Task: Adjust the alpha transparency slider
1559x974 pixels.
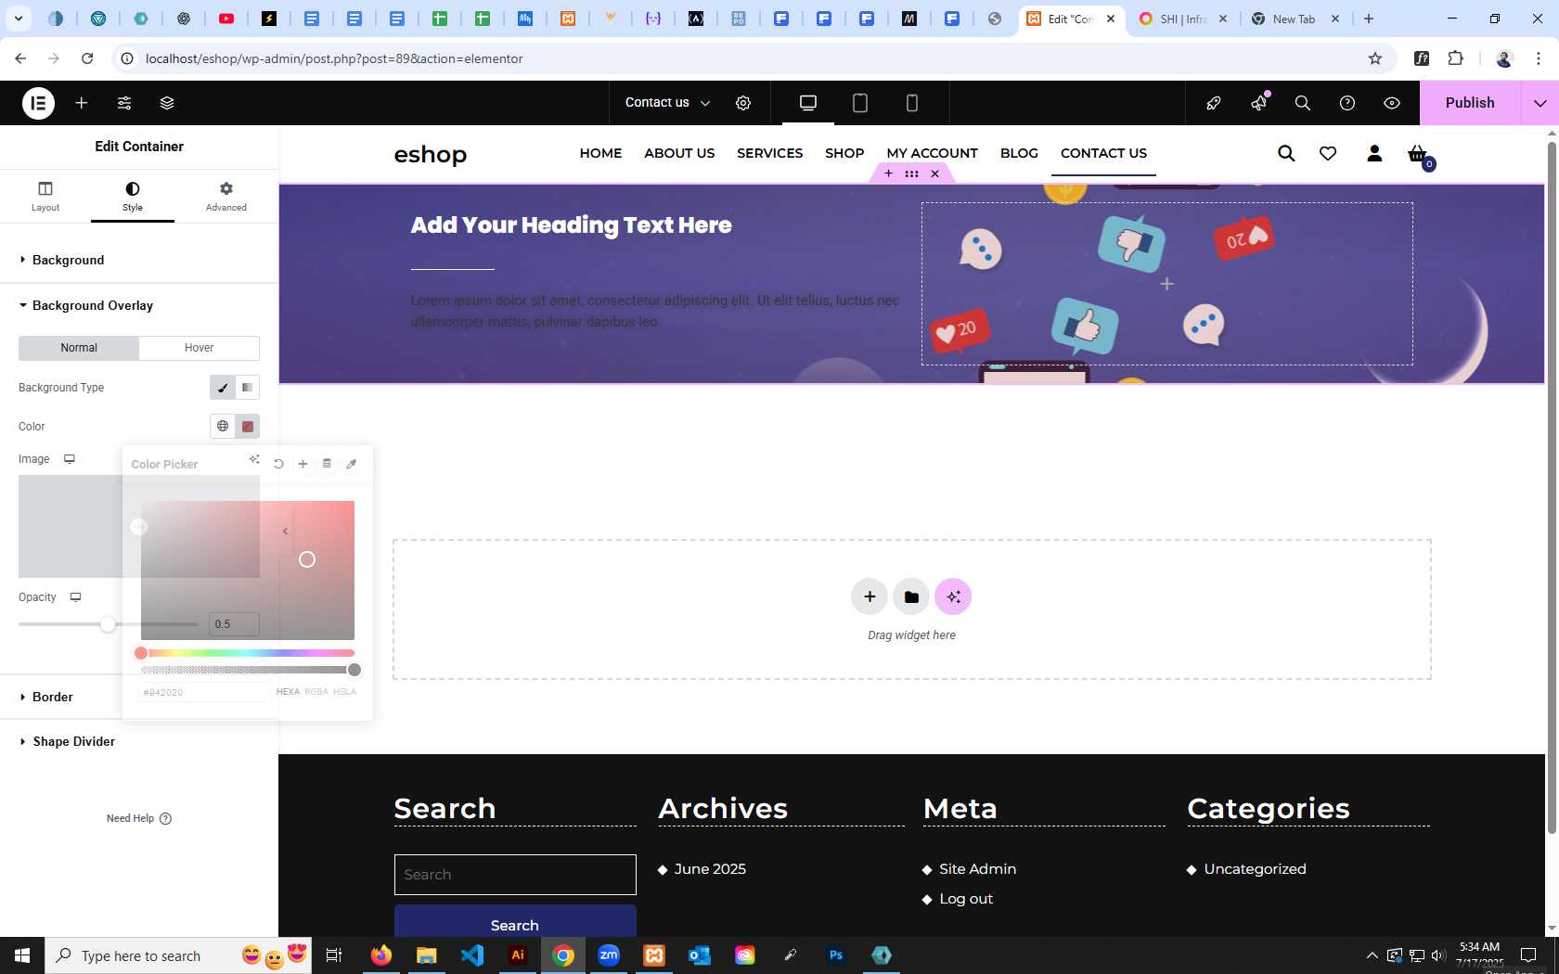Action: 248,670
